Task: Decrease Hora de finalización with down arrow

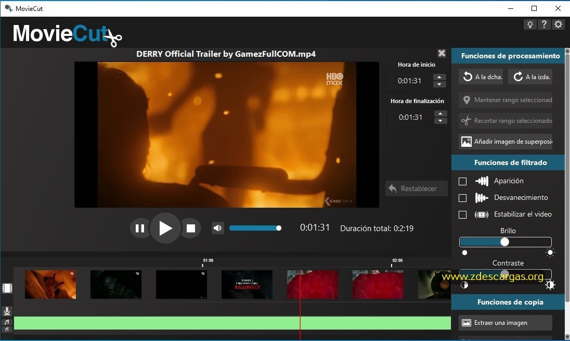Action: pos(440,121)
